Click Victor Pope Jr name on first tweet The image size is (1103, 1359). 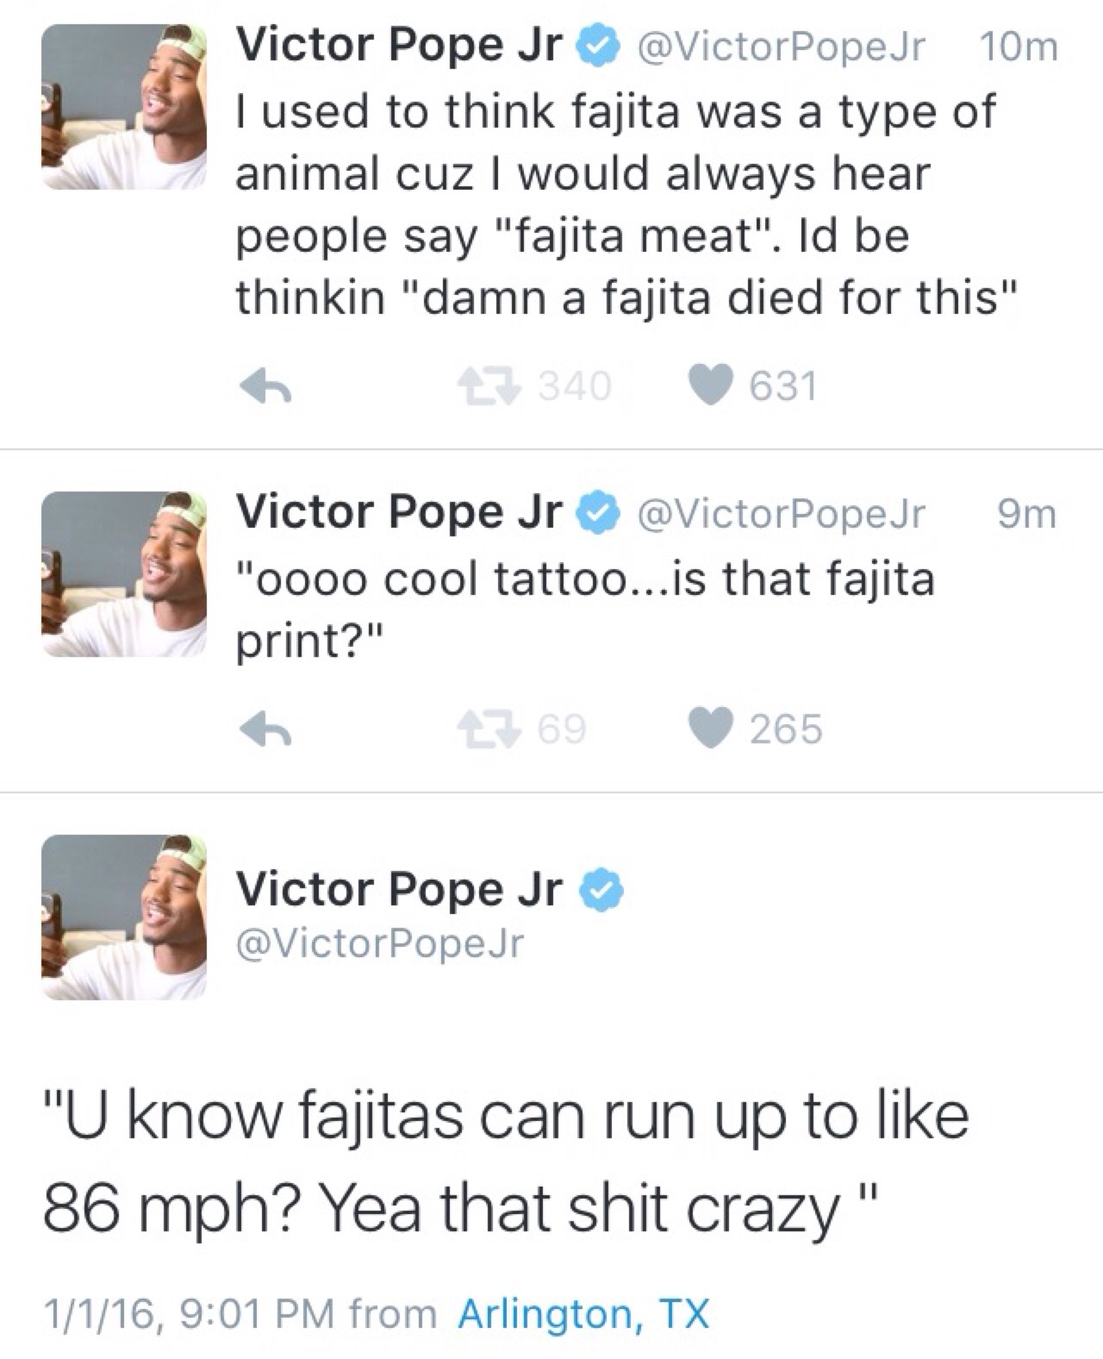tap(399, 47)
